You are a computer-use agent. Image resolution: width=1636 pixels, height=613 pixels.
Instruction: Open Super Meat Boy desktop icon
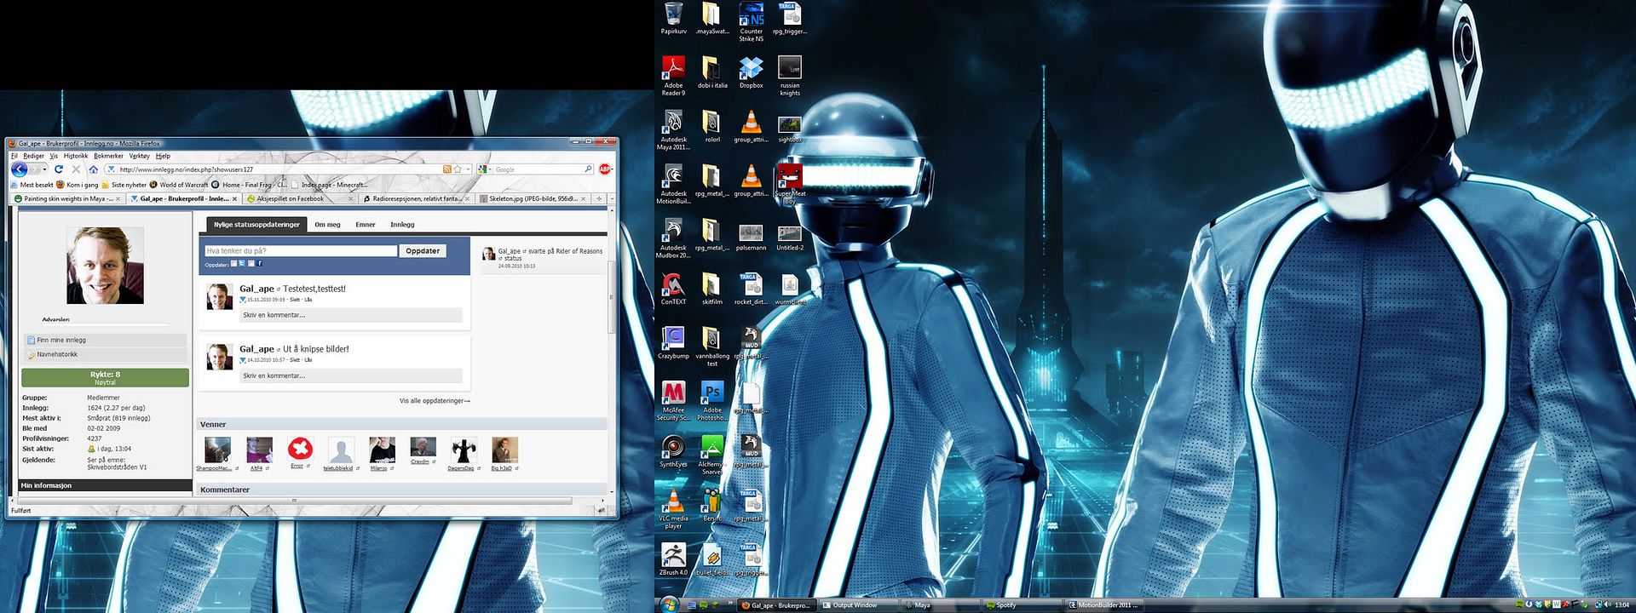(x=790, y=185)
